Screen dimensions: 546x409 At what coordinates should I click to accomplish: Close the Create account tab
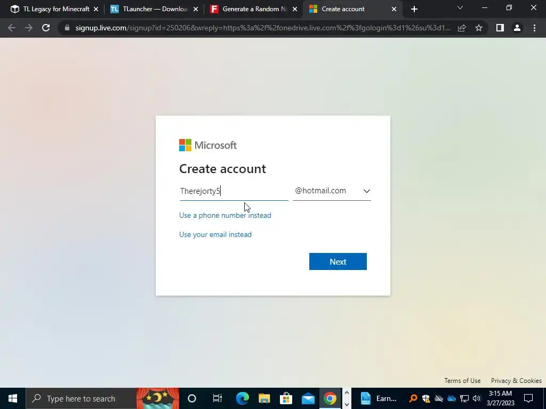click(394, 9)
